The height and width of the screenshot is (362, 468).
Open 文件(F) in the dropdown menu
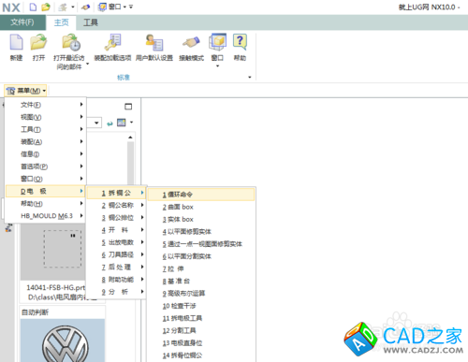coord(45,105)
